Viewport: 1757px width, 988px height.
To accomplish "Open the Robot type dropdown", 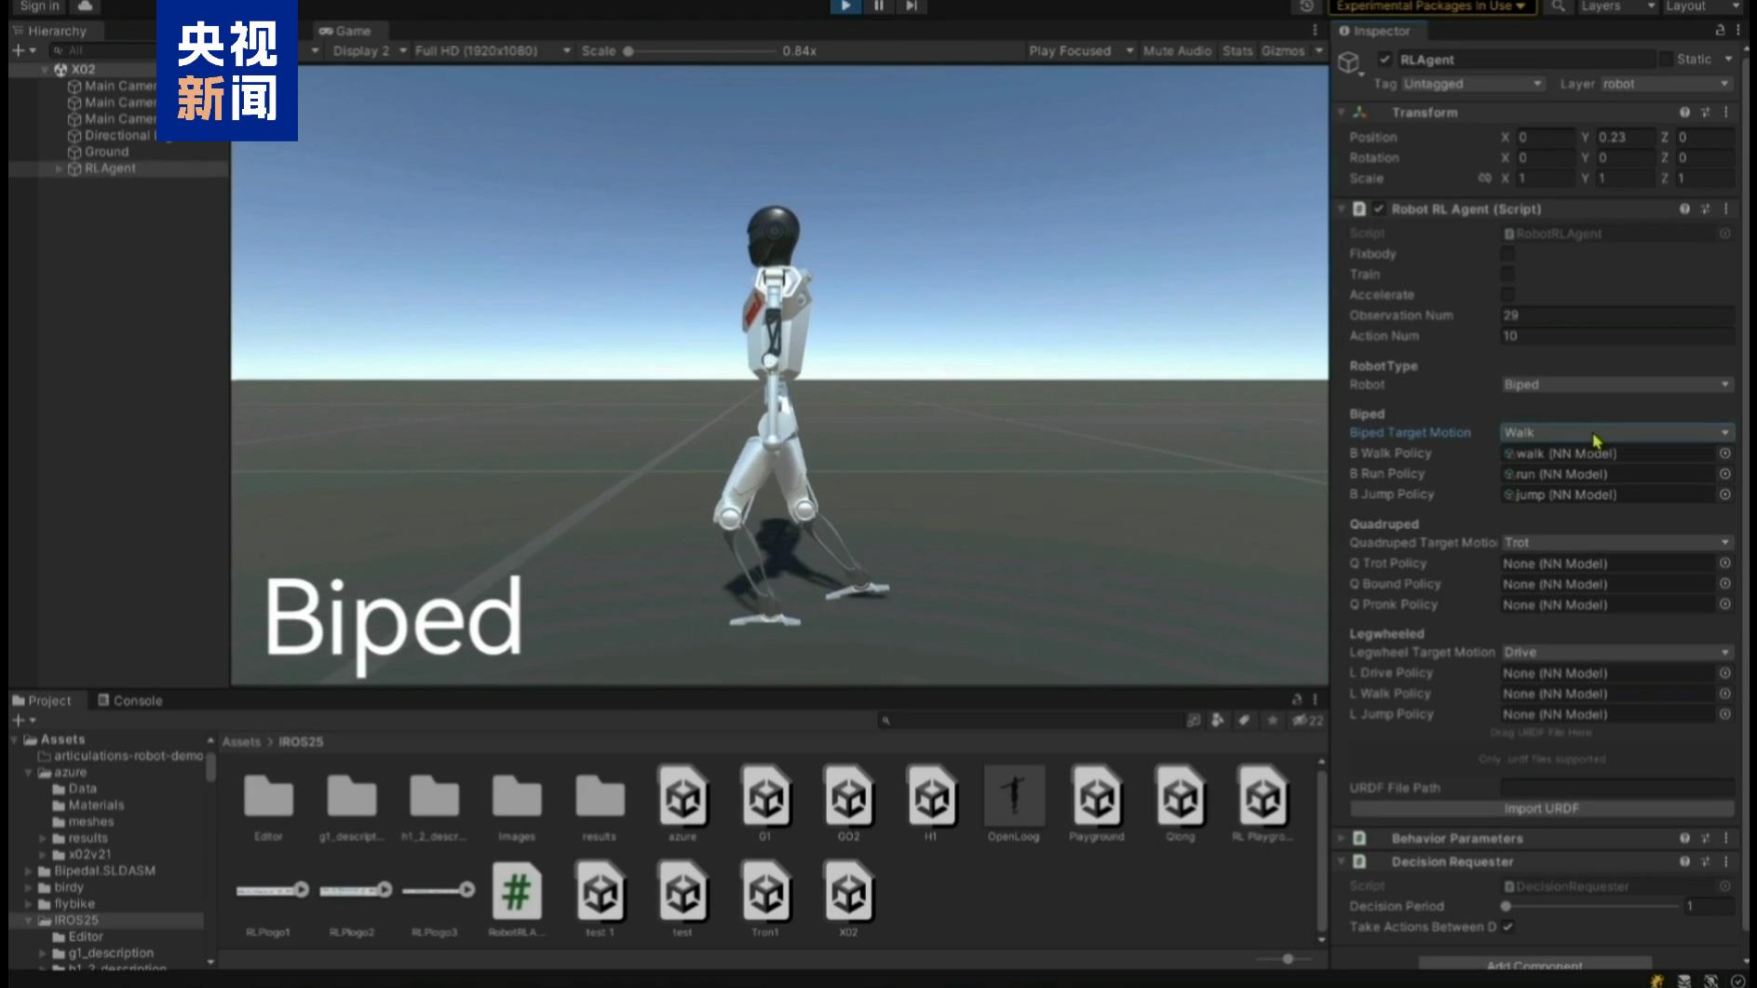I will click(x=1616, y=385).
